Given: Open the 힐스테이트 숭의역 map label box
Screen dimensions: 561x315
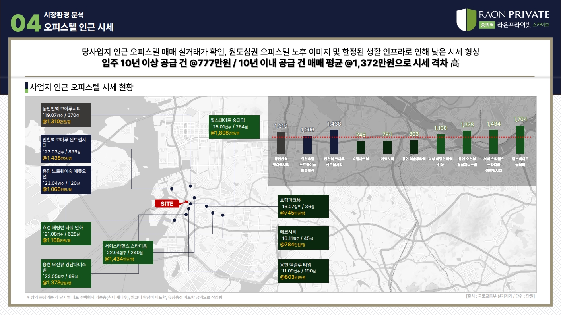Looking at the screenshot, I should tap(234, 127).
